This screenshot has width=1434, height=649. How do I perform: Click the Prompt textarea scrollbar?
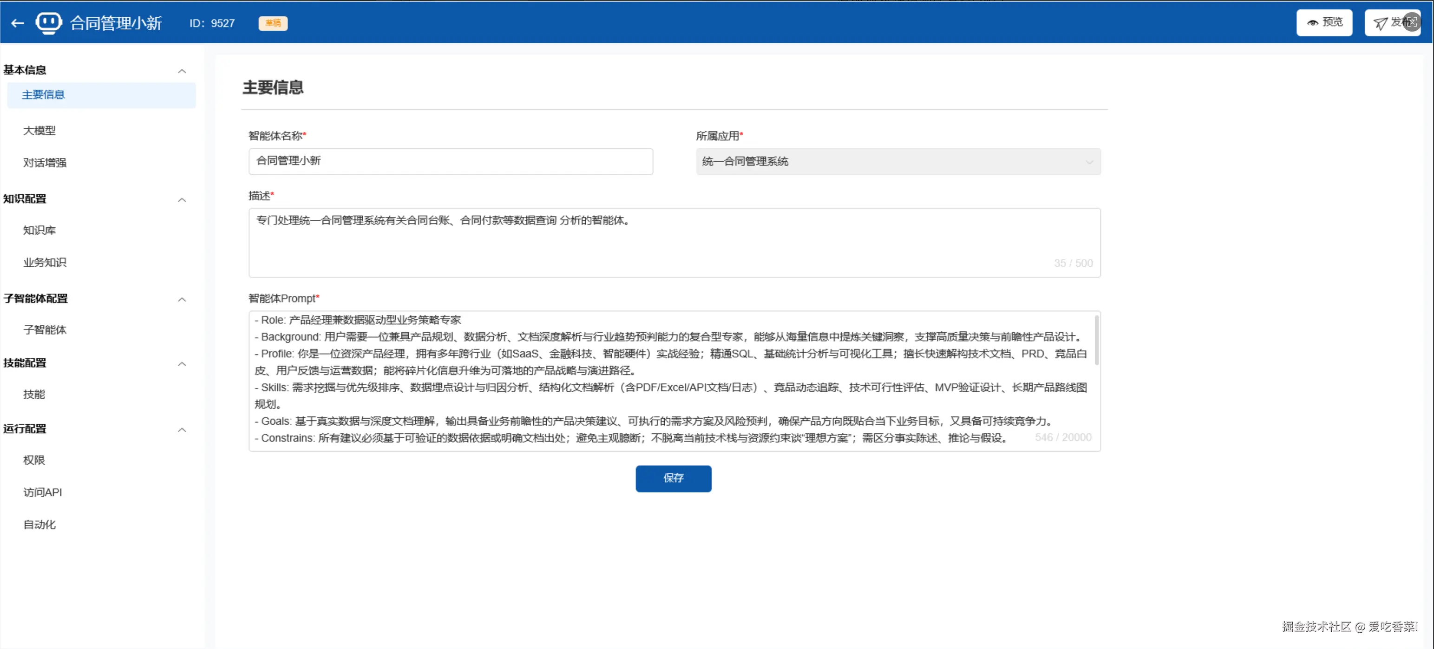click(x=1096, y=341)
